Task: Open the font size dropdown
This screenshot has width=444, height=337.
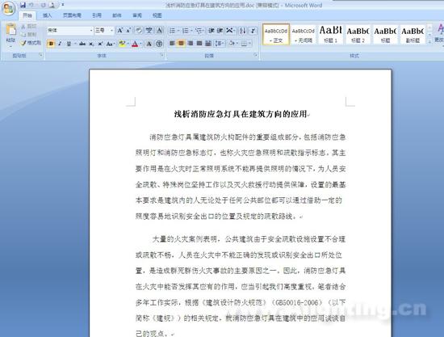Action: click(x=111, y=31)
